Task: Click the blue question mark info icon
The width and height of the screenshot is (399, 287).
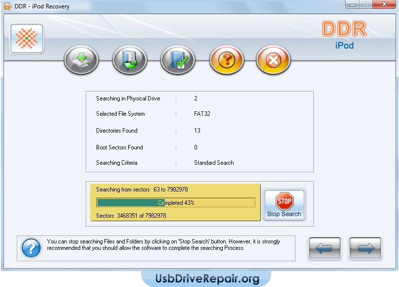Action: click(31, 248)
